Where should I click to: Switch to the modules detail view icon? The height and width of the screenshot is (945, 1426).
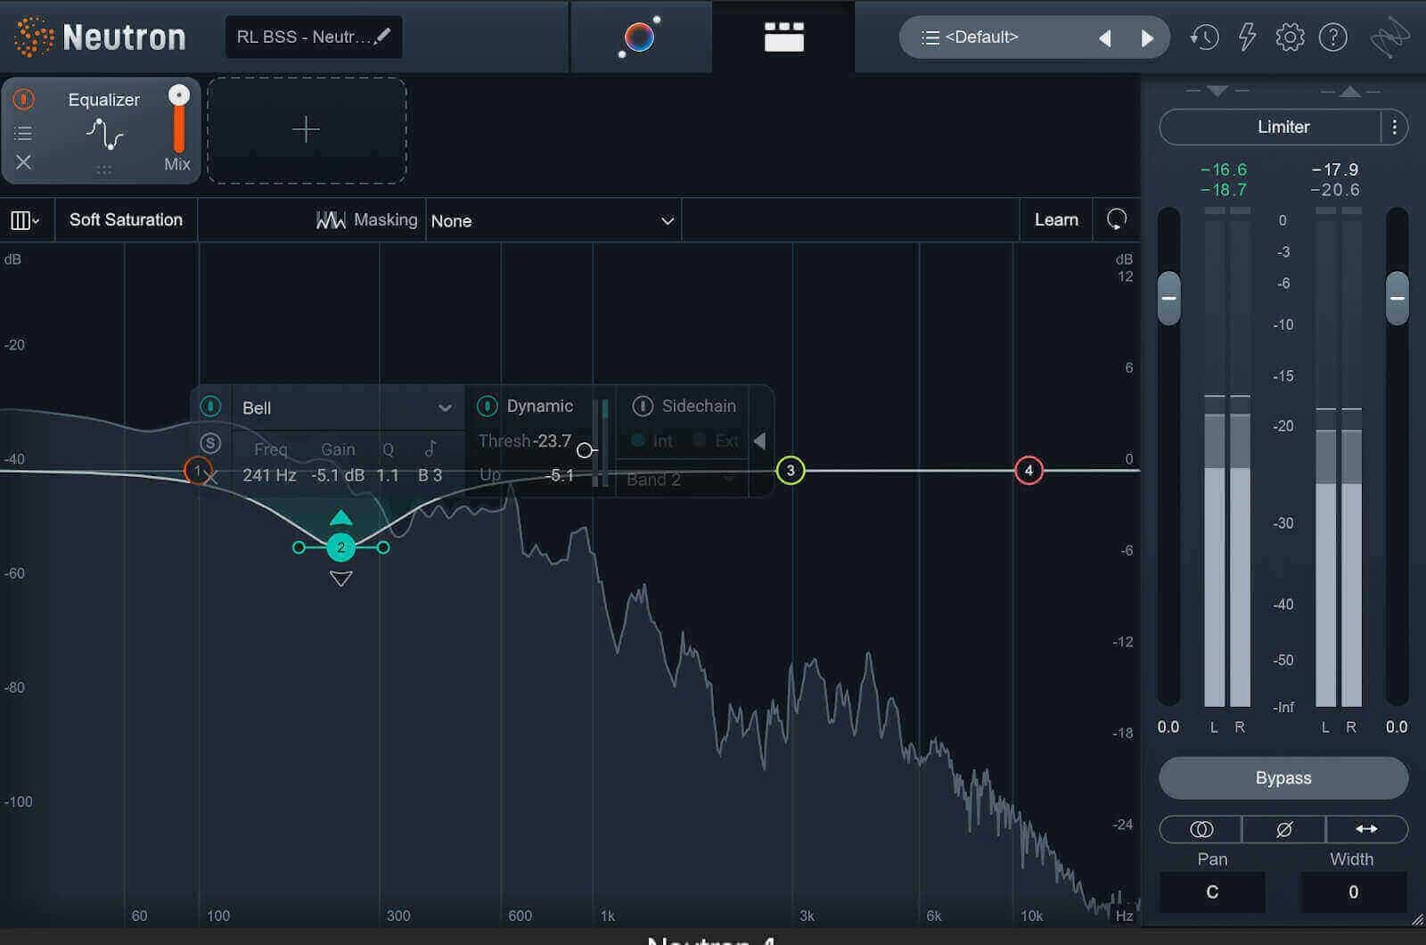coord(784,37)
